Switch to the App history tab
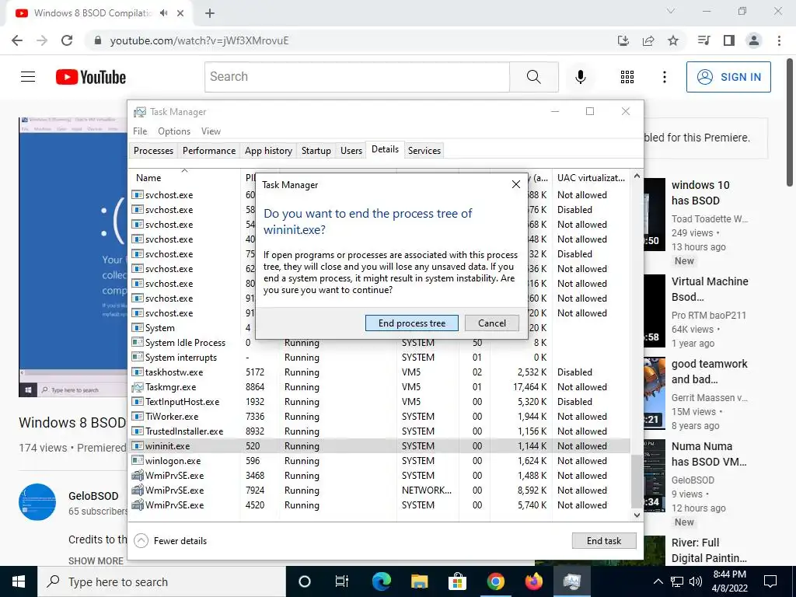This screenshot has width=796, height=597. click(x=268, y=150)
